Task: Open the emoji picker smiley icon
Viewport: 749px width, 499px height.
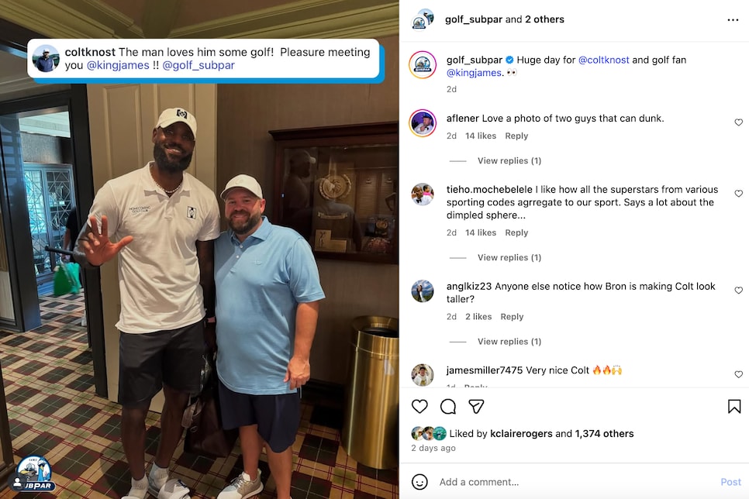Action: (x=419, y=482)
